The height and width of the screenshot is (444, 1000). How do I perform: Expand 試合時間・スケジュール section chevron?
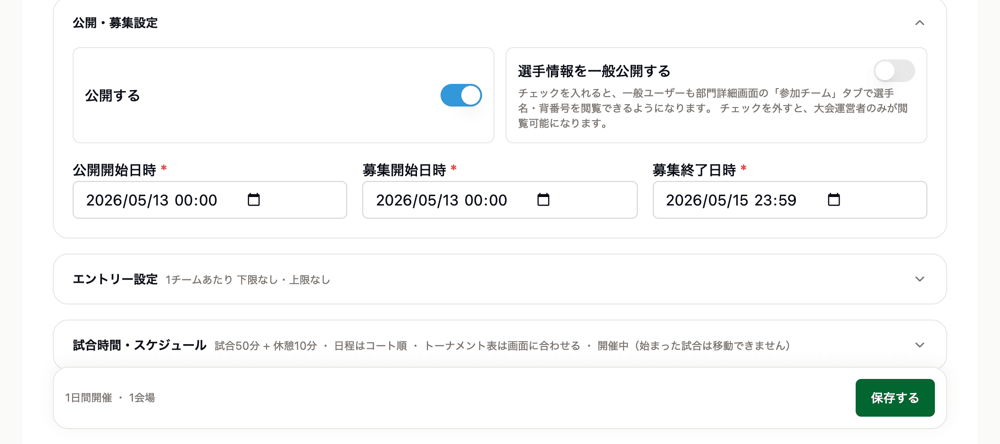[x=920, y=345]
